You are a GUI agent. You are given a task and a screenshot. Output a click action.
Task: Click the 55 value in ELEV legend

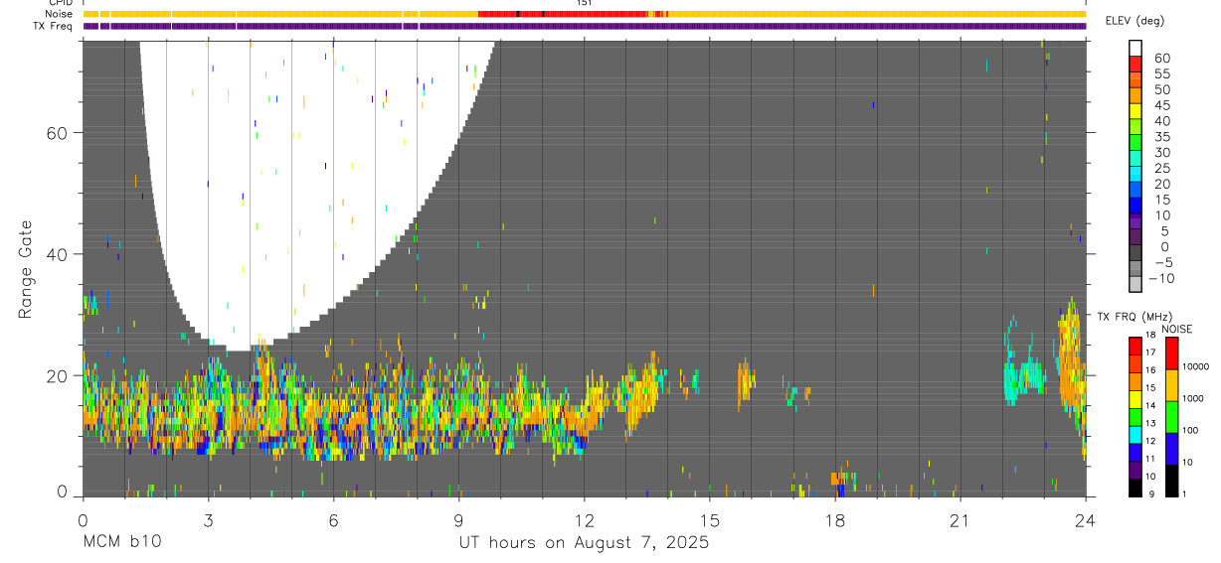click(1160, 74)
